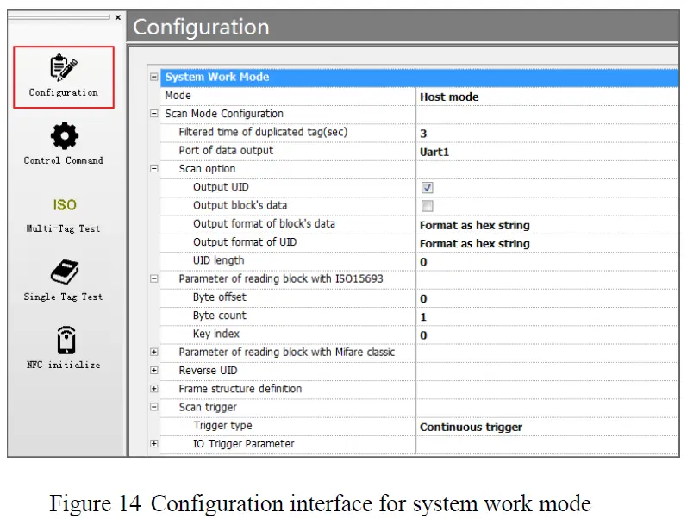Select the Host mode value
Screen dimensions: 687x519
point(449,97)
